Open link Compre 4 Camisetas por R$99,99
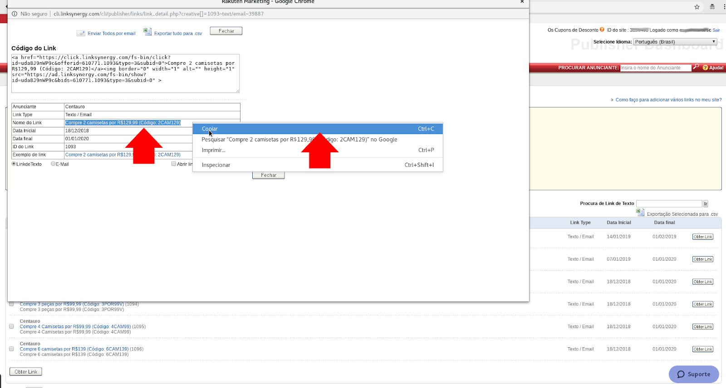 coord(75,326)
